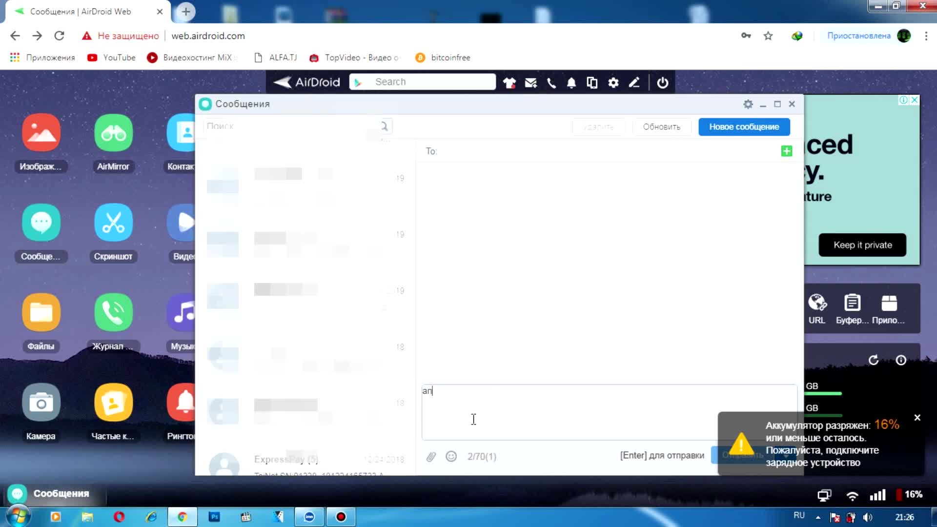The height and width of the screenshot is (527, 937).
Task: Open the Ringtones app icon
Action: [x=181, y=402]
